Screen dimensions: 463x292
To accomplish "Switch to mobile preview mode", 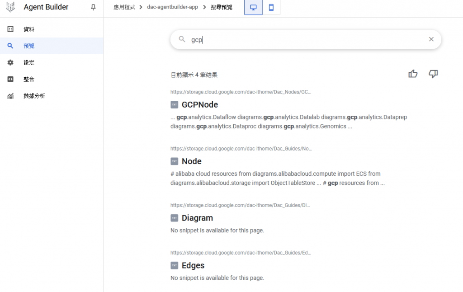I will pos(271,7).
